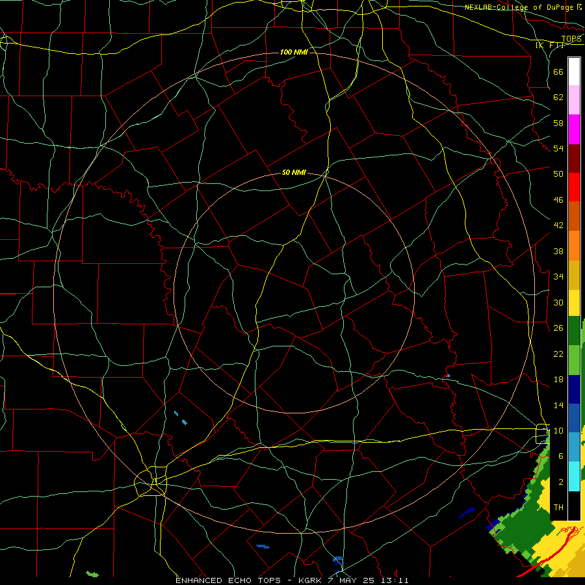Select the cyan legend swatch
The image size is (585, 585).
574,476
